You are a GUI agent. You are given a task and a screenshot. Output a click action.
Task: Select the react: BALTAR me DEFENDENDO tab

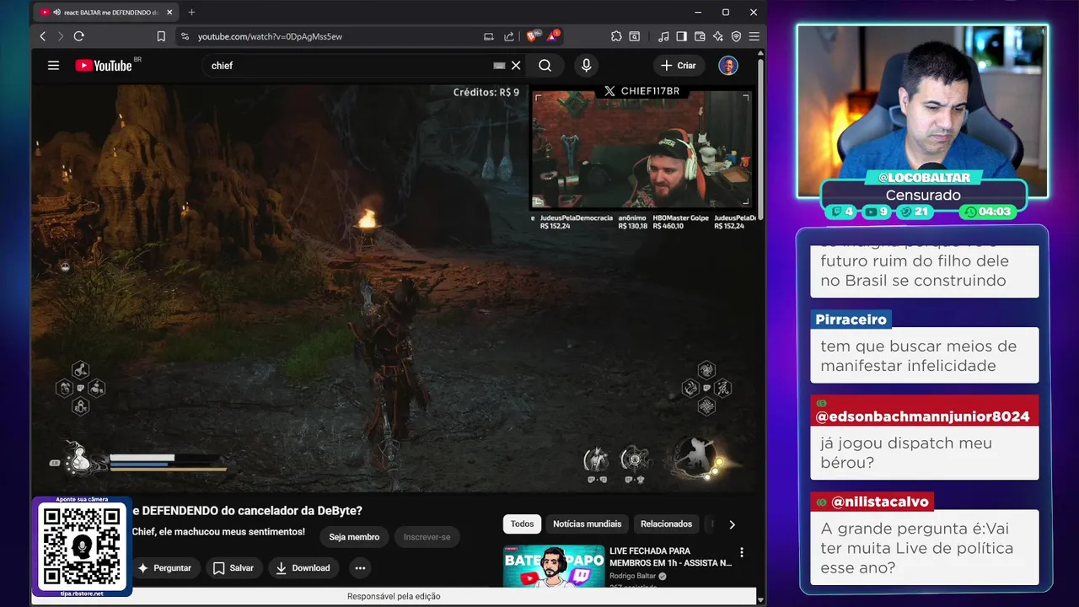coord(106,13)
